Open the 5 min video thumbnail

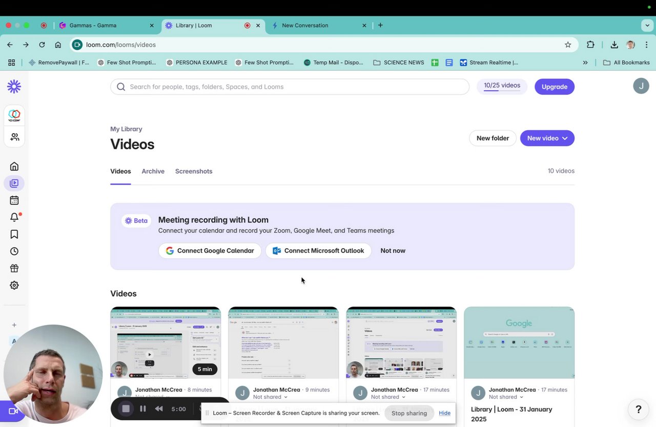click(166, 342)
